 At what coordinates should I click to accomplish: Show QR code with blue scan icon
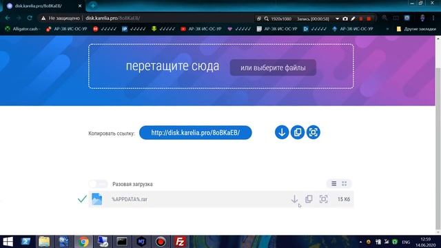[313, 132]
